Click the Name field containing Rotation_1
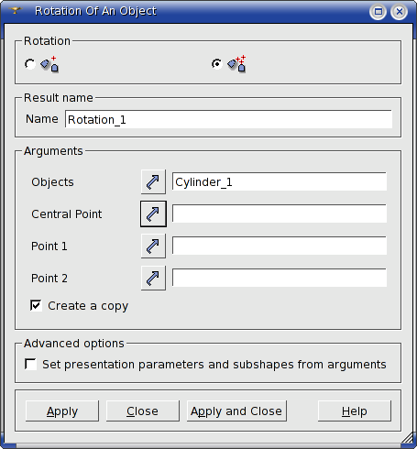The height and width of the screenshot is (449, 417). (x=228, y=119)
